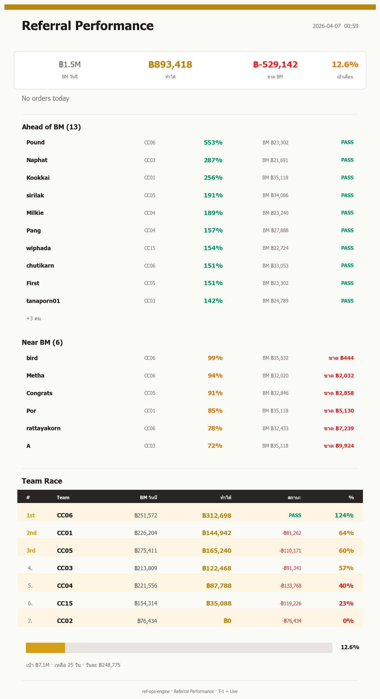Image resolution: width=380 pixels, height=699 pixels.
Task: Click the ฿893,418 achieved summary value
Action: (x=170, y=65)
